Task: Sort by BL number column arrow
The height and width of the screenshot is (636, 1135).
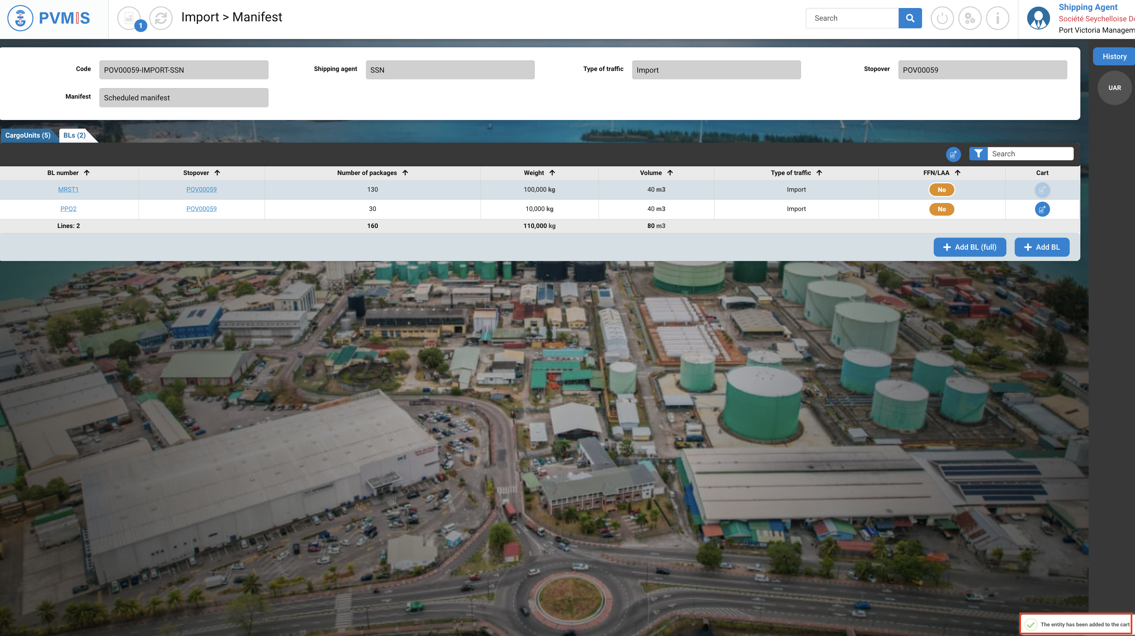Action: pos(87,173)
